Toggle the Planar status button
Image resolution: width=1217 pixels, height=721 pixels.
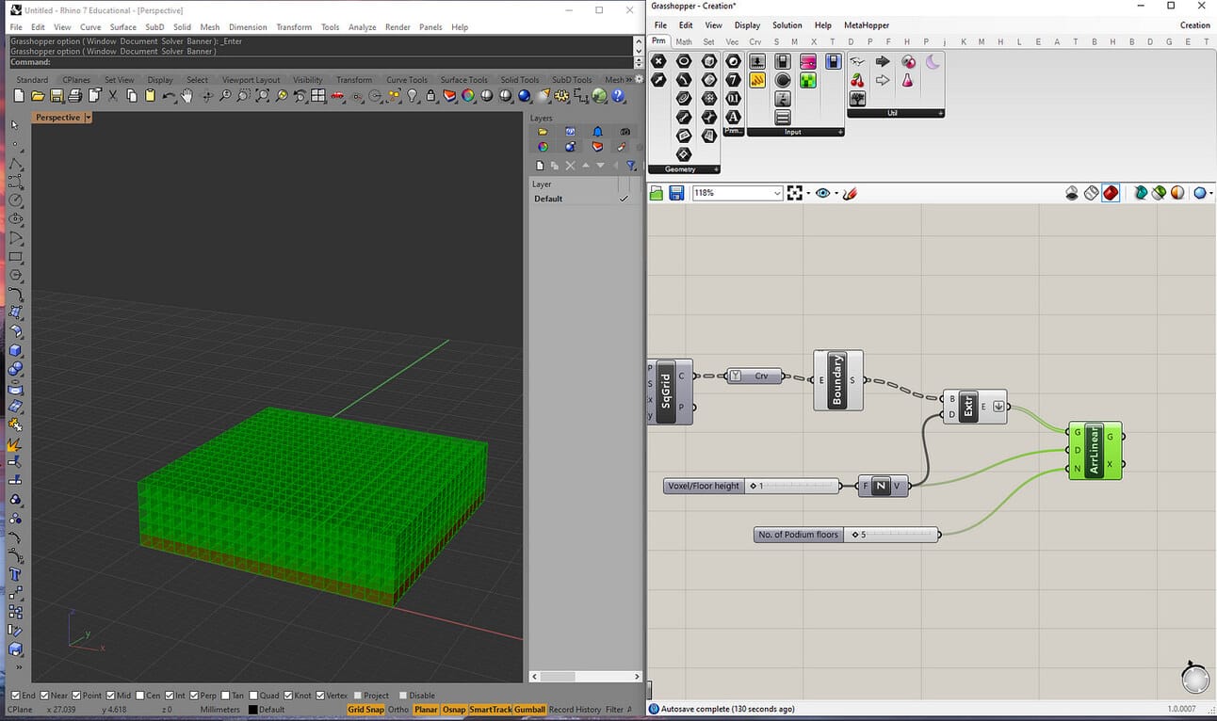[426, 710]
